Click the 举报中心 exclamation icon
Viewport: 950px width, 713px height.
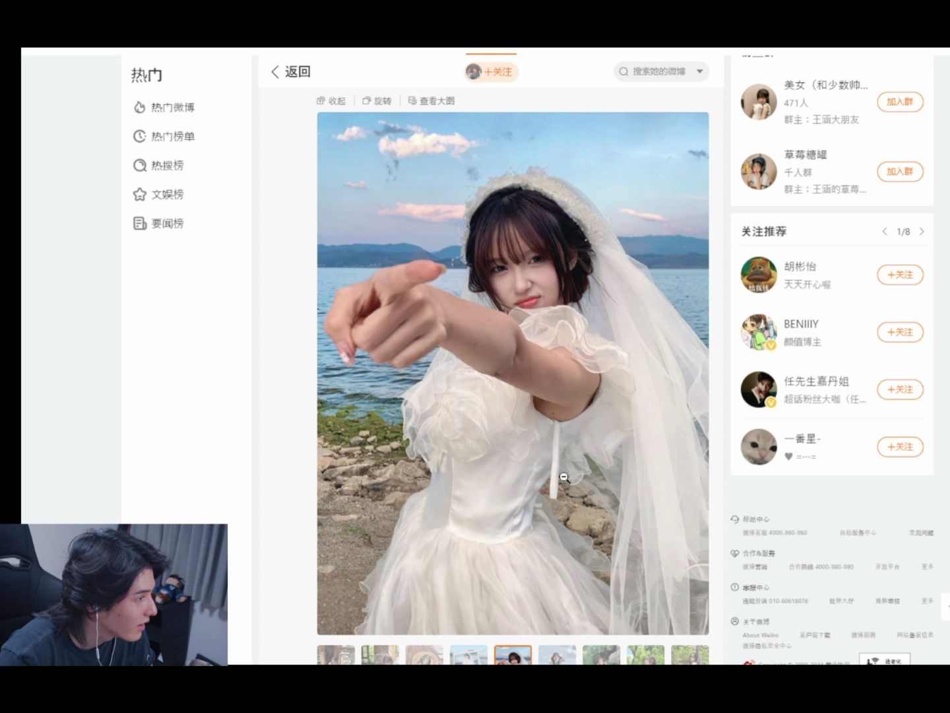(x=735, y=588)
